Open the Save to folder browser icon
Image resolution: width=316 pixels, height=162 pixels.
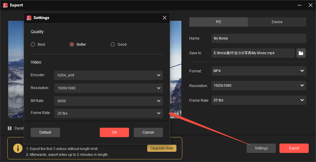[x=301, y=53]
